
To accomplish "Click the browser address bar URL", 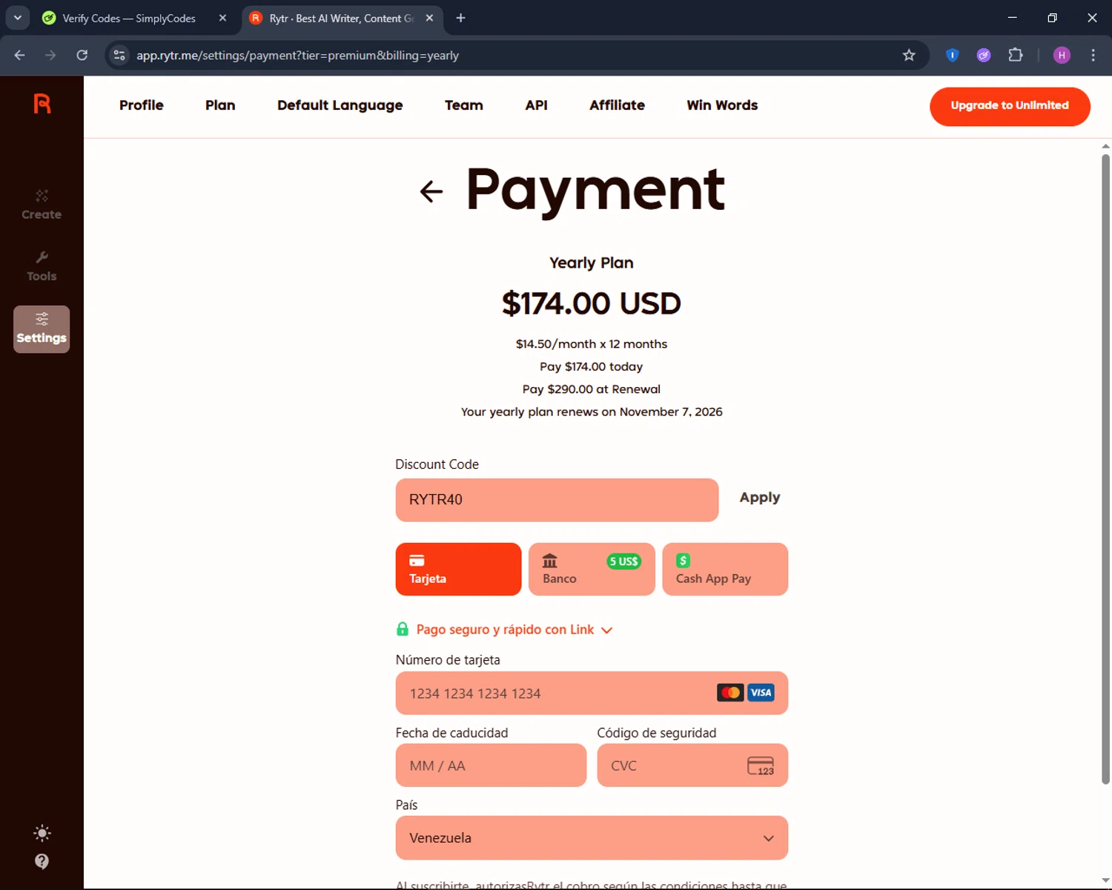I will [297, 55].
